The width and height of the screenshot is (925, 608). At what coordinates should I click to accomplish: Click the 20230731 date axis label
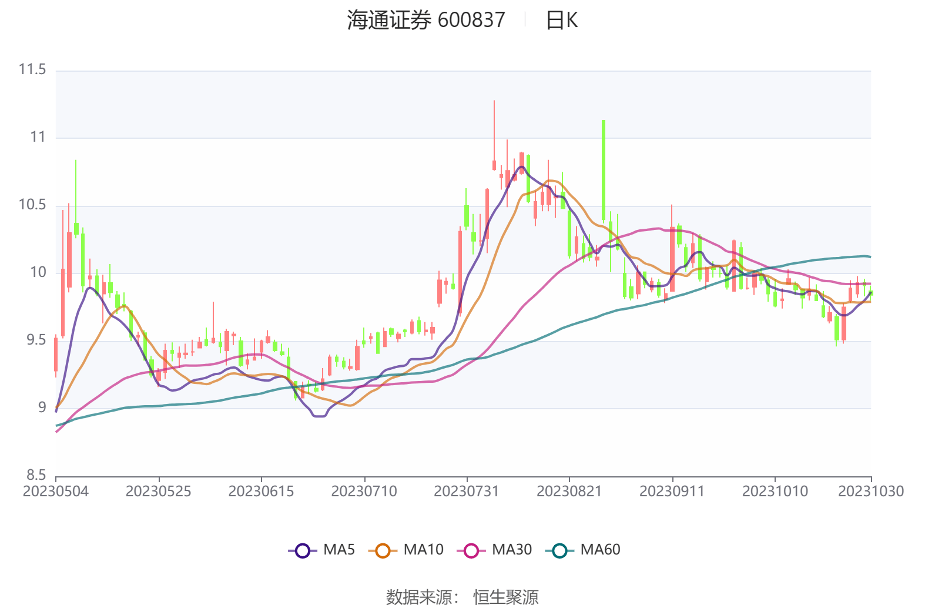(x=467, y=492)
